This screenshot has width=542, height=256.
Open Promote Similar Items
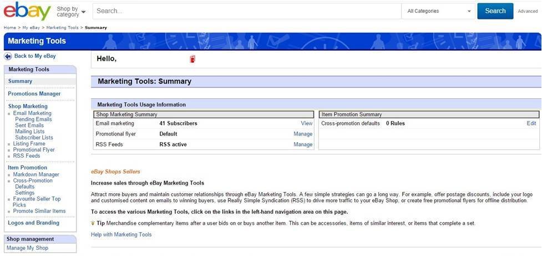click(x=39, y=211)
